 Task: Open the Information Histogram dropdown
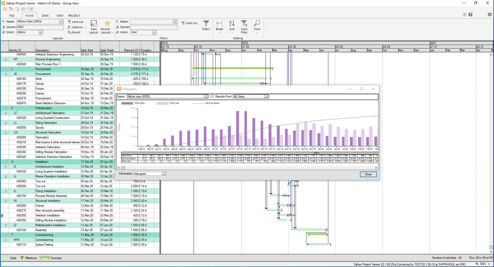pyautogui.click(x=164, y=174)
